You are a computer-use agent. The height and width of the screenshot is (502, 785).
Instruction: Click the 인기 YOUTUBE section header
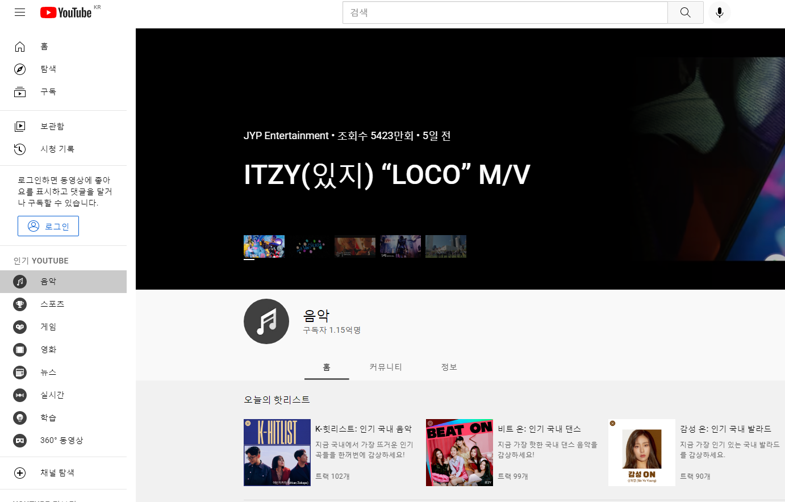coord(41,261)
